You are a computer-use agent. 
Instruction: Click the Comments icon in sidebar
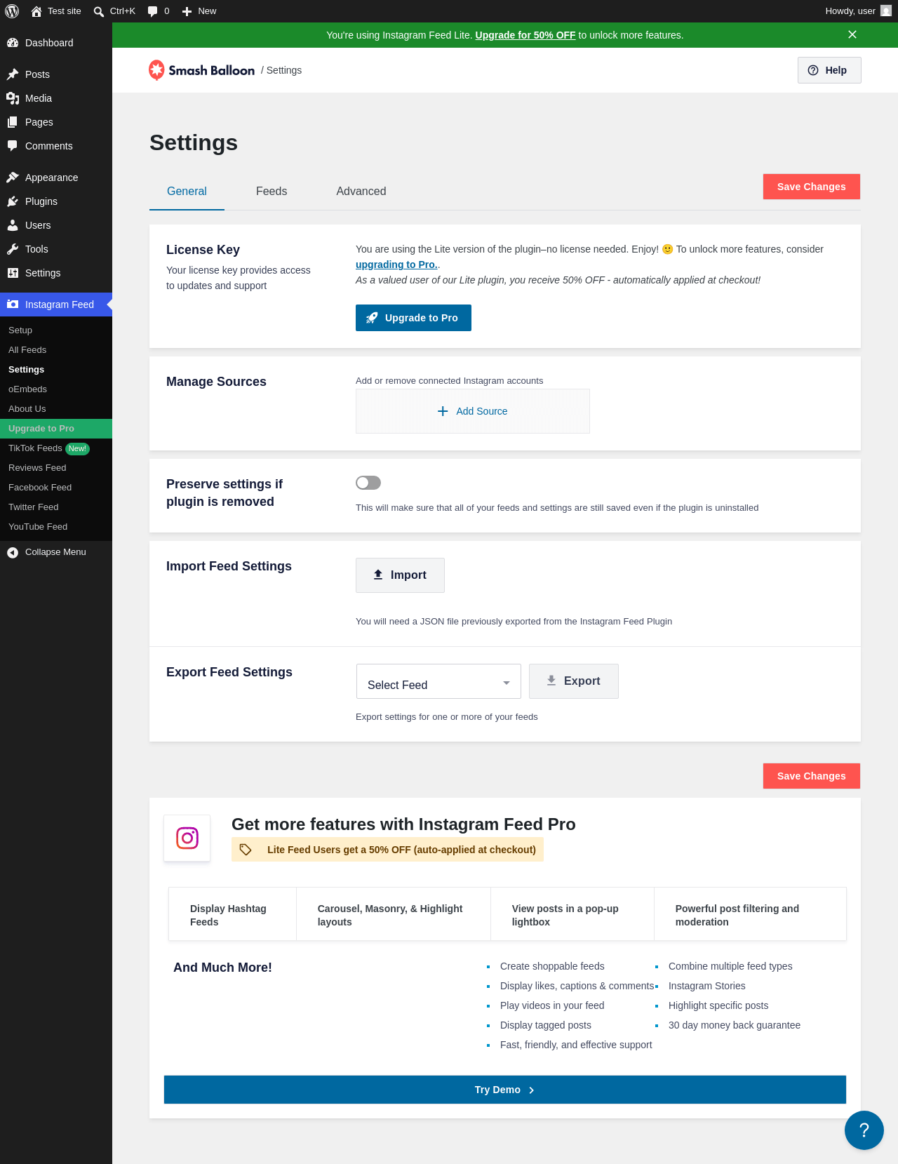(13, 146)
